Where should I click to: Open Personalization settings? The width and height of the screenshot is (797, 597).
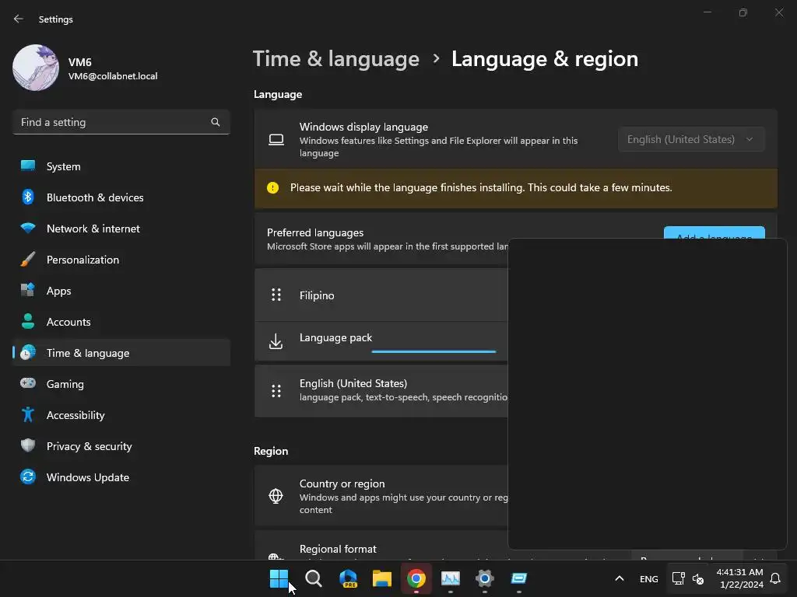pos(121,260)
